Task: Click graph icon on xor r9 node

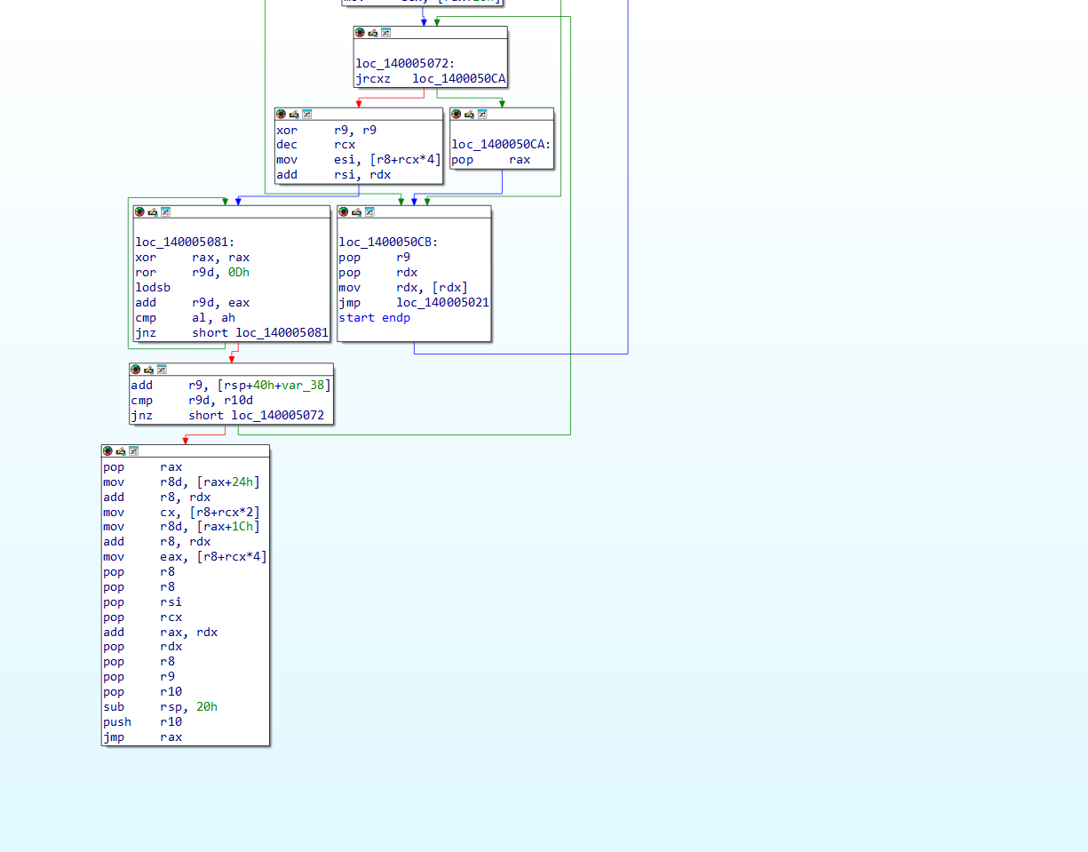Action: point(306,114)
